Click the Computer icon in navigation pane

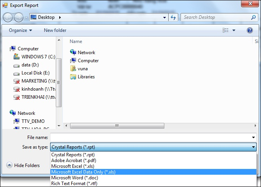pos(13,48)
